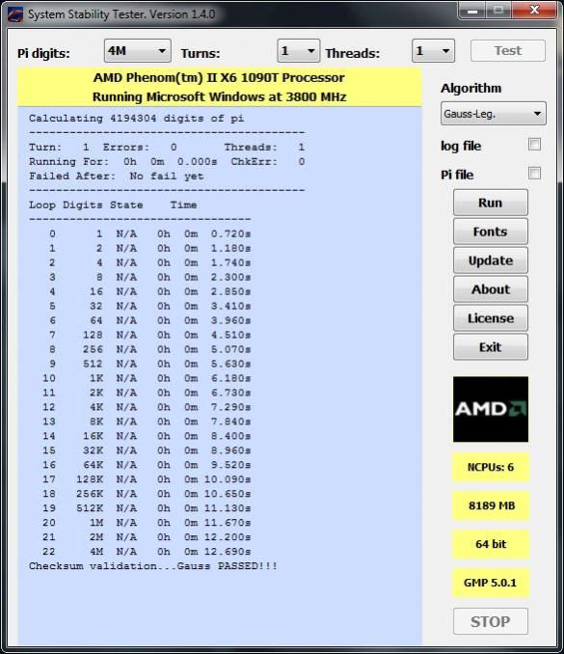
Task: Open the Threads dropdown
Action: click(x=433, y=51)
